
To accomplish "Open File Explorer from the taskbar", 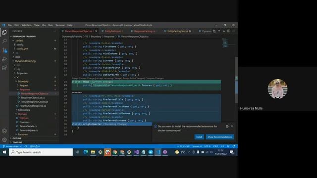I will tap(93, 152).
